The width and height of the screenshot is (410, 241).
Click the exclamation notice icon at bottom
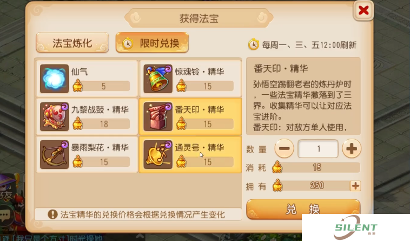52,214
